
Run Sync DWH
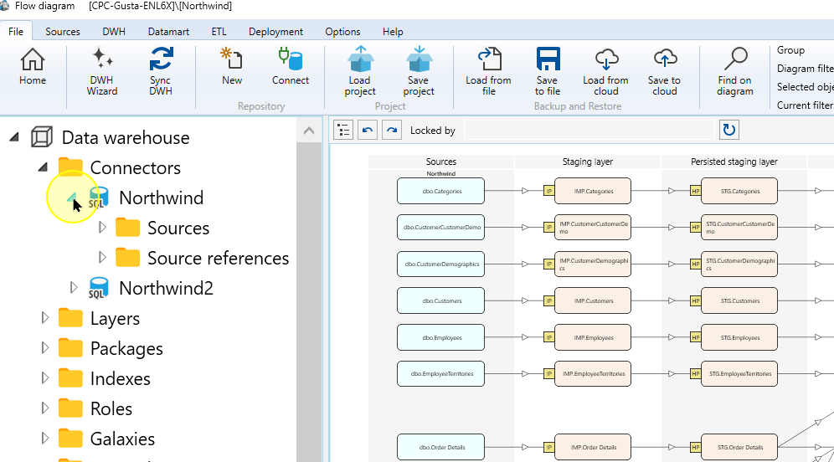click(x=161, y=71)
